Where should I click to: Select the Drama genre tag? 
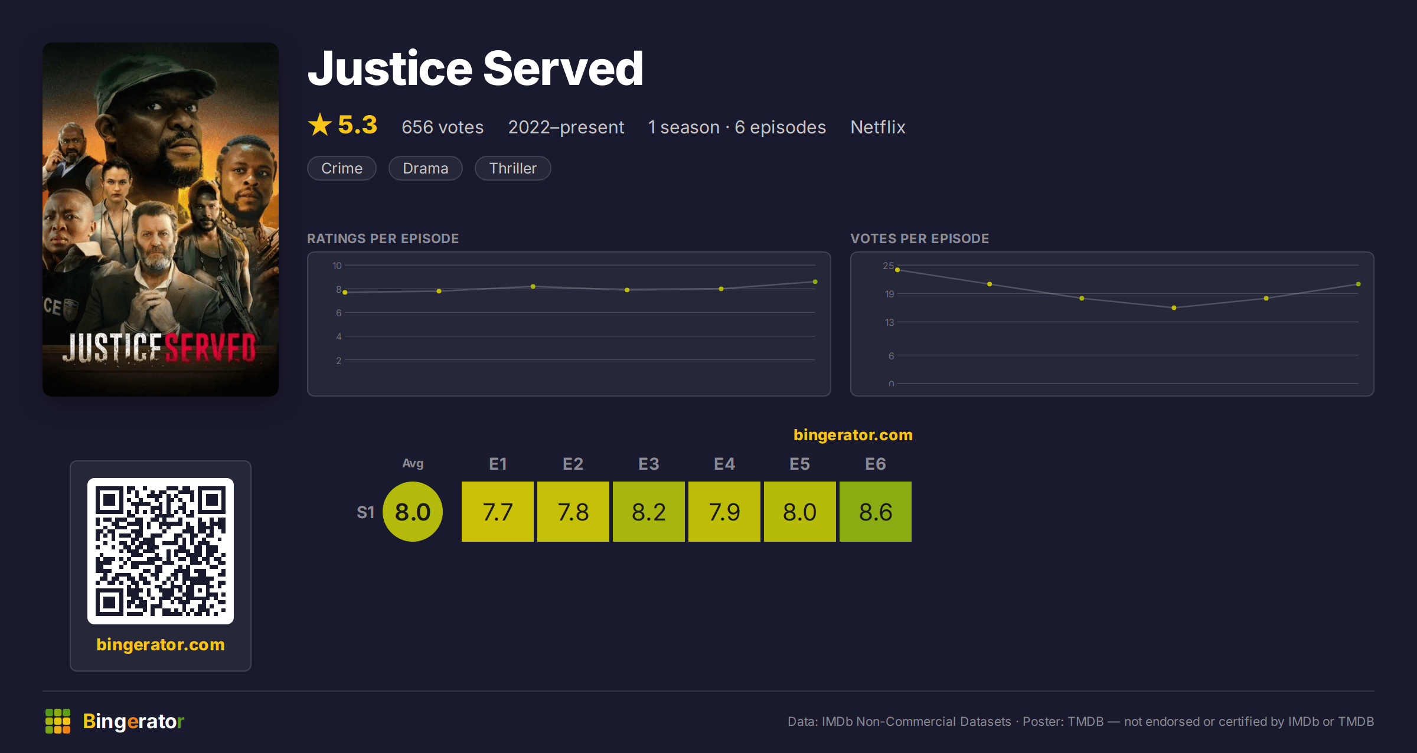click(x=426, y=168)
